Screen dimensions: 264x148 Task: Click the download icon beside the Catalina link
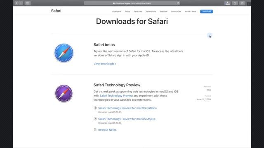coord(95,108)
